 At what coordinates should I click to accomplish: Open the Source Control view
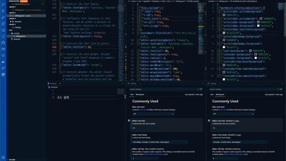(3, 11)
